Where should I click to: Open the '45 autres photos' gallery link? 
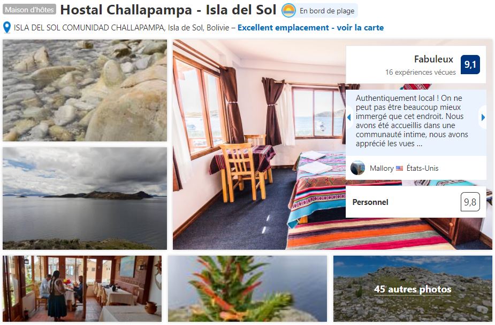click(x=413, y=289)
